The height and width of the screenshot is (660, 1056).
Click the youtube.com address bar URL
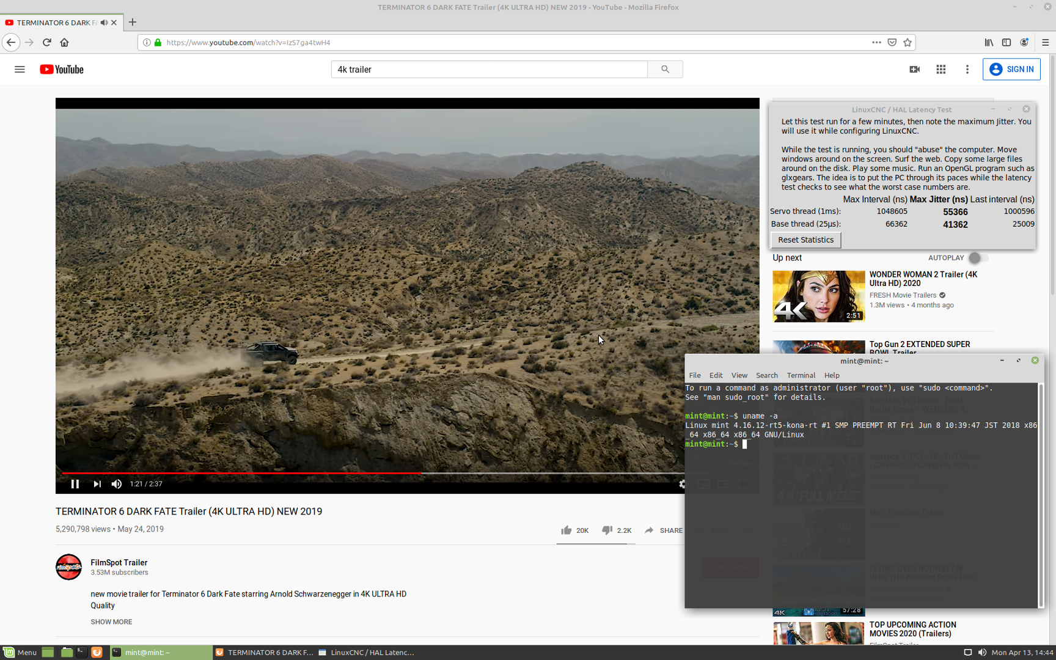click(248, 42)
